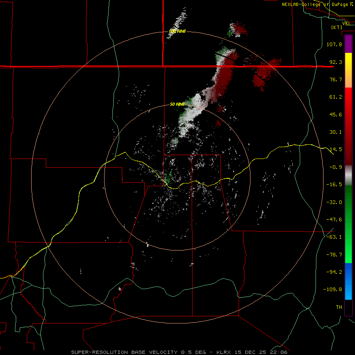Select the -94.2 scale value
Image resolution: width=355 pixels, height=355 pixels.
pos(334,272)
